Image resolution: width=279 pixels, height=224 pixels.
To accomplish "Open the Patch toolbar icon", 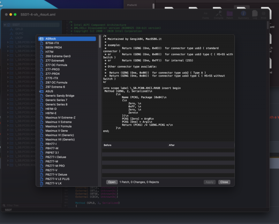I will (x=230, y=14).
